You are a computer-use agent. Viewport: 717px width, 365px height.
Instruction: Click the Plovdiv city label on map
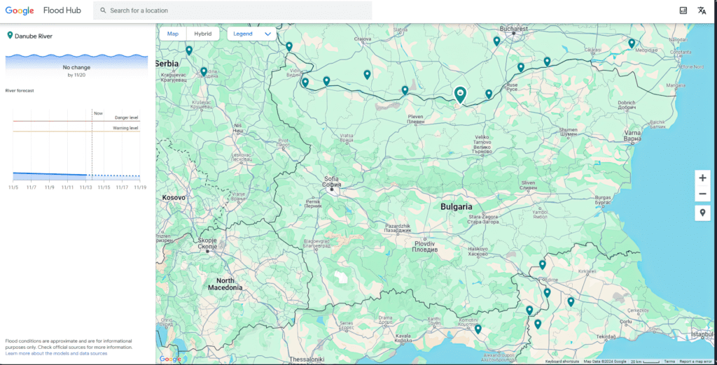pos(425,247)
